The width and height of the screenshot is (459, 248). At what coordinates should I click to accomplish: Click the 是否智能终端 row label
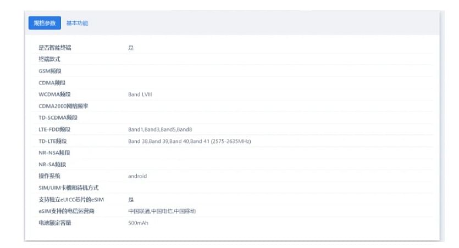tap(55, 48)
